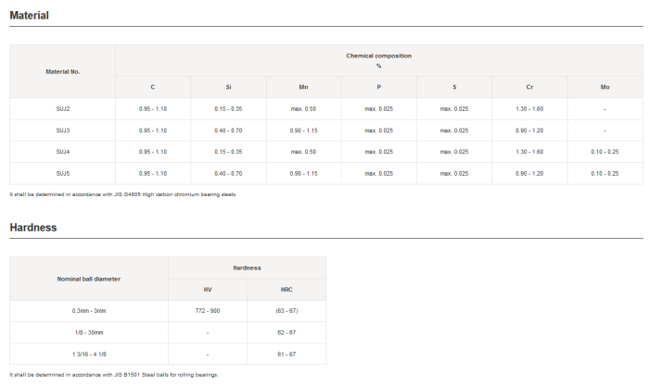Viewport: 649px width, 386px height.
Task: Select the Material No. column header
Action: [x=62, y=70]
